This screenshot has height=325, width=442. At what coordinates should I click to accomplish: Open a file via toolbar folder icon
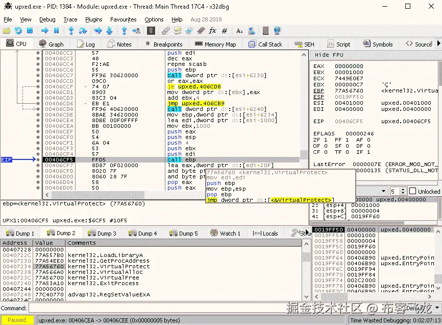(6, 31)
